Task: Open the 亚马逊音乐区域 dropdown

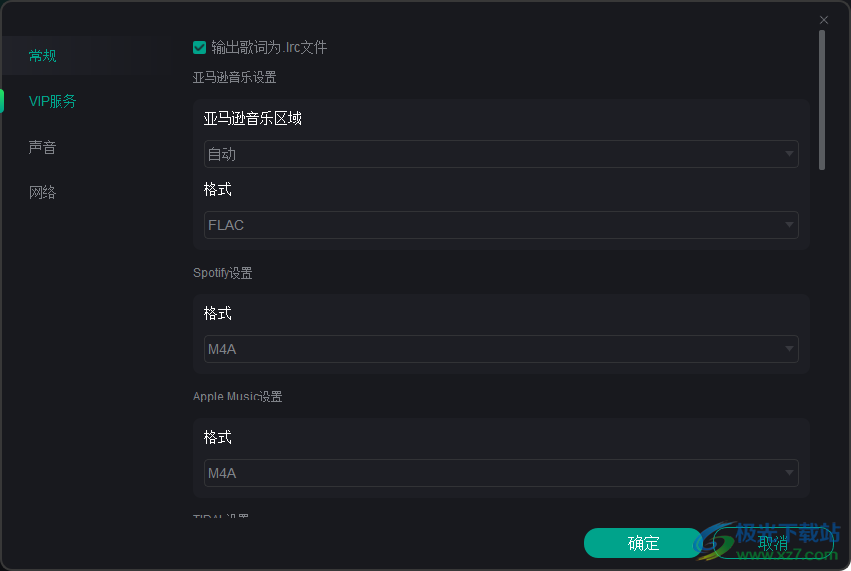Action: tap(496, 154)
